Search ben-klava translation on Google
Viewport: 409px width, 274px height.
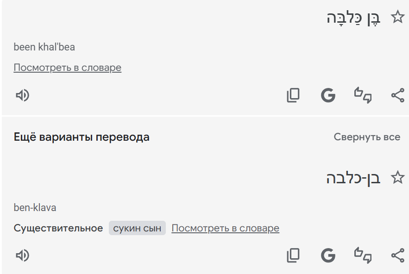[328, 255]
